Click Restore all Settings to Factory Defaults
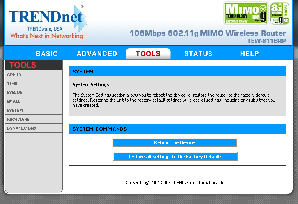Screen dimensions: 298x204 (x=175, y=157)
